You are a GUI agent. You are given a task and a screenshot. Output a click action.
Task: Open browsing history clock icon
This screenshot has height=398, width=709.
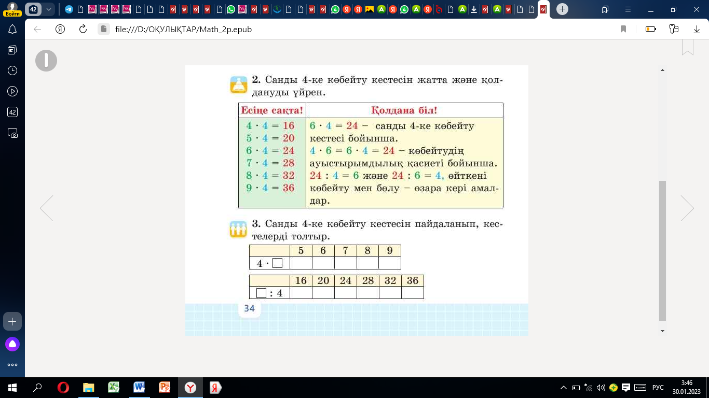point(12,70)
